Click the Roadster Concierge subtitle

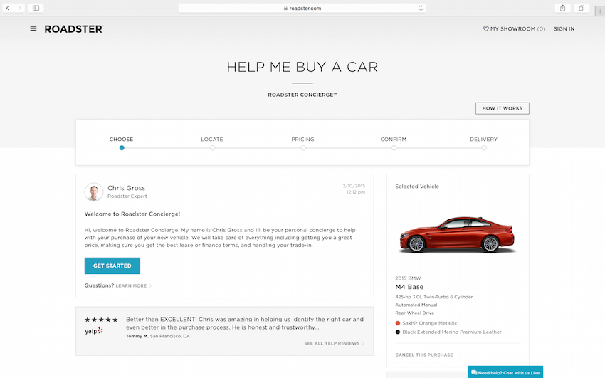tap(302, 95)
